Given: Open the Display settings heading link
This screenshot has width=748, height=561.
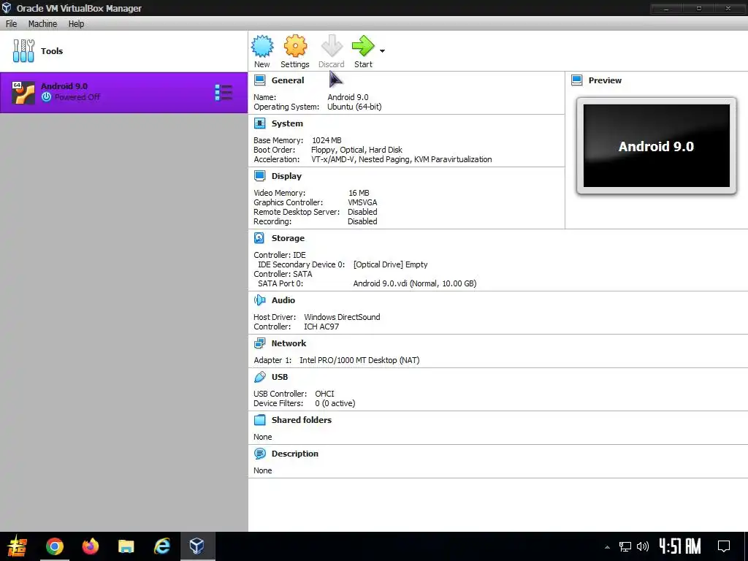Looking at the screenshot, I should coord(286,176).
